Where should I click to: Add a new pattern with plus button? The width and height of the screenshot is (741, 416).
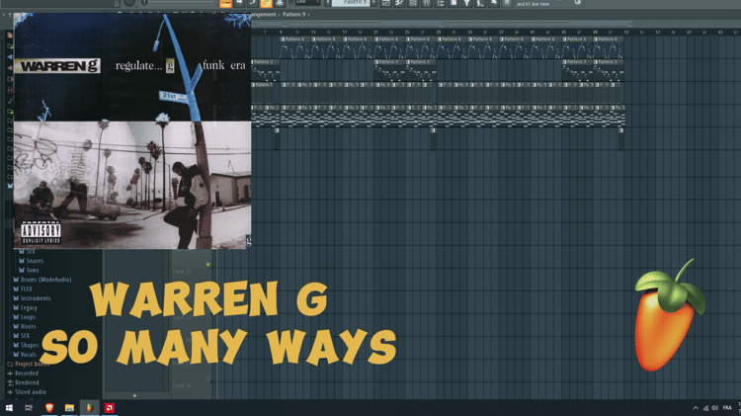coord(134,395)
